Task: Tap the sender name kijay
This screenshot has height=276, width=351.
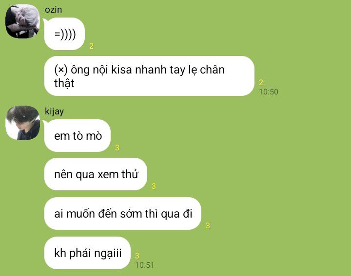Action: coord(54,111)
